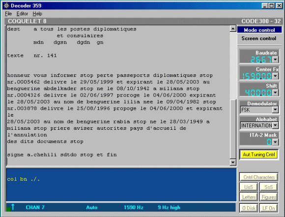Click the yellow Aut.Tuning Cntrl button
This screenshot has width=285, height=217.
click(259, 154)
